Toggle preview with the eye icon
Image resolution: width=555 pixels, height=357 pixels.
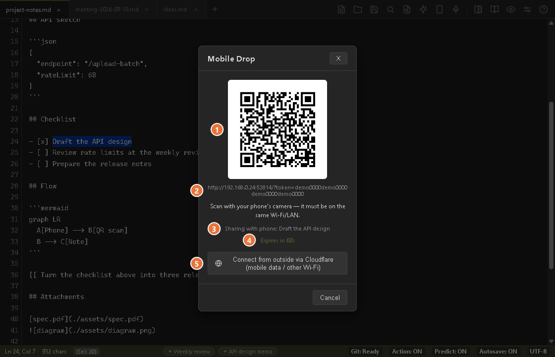tap(511, 9)
